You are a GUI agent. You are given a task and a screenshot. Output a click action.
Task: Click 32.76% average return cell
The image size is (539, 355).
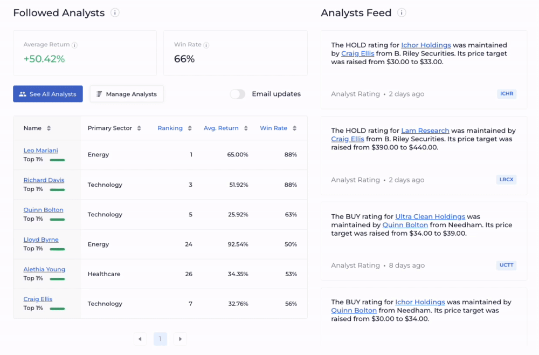point(238,304)
